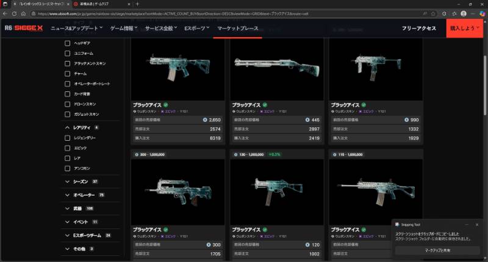Go back to the previous page
Viewport: 488px width, 262px height.
(x=5, y=13)
